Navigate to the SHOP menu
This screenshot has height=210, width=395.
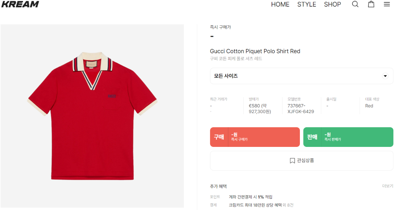click(x=332, y=4)
